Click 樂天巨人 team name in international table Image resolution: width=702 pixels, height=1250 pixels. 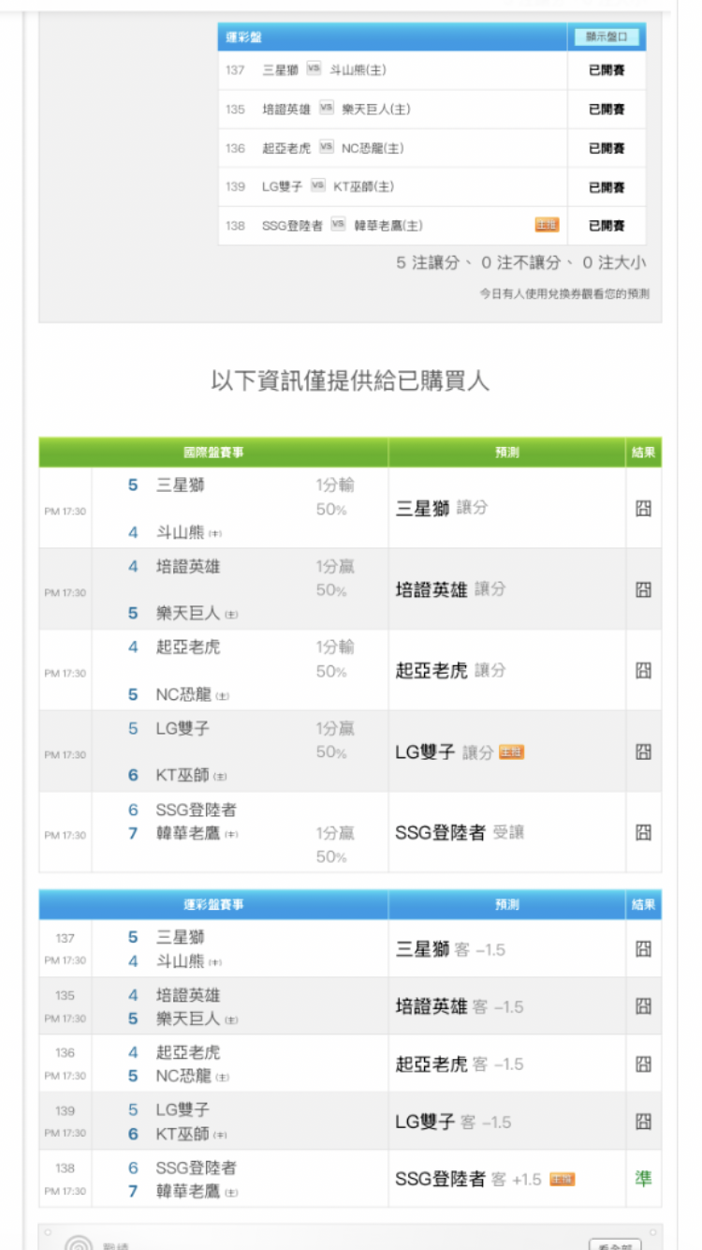pos(187,613)
